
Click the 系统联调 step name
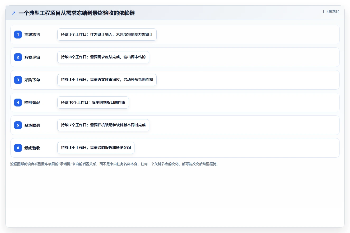pos(32,125)
